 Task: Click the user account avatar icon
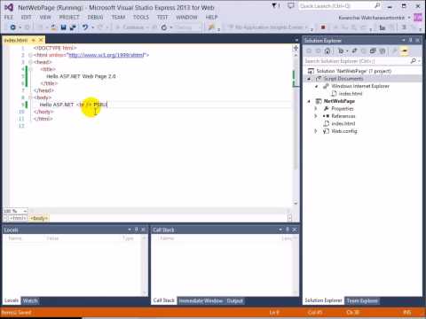(418, 18)
